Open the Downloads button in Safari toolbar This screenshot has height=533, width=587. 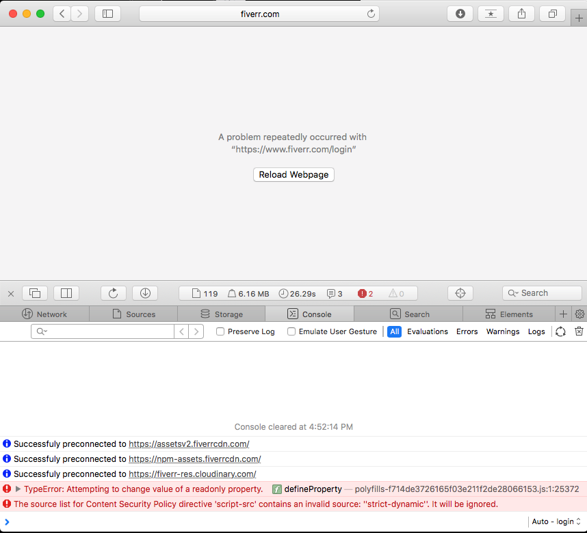click(460, 14)
